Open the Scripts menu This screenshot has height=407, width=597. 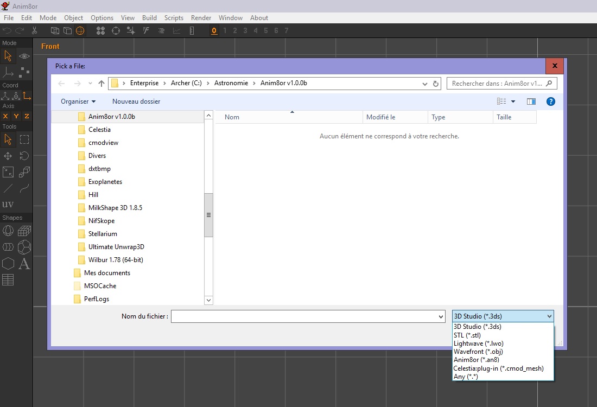click(174, 18)
